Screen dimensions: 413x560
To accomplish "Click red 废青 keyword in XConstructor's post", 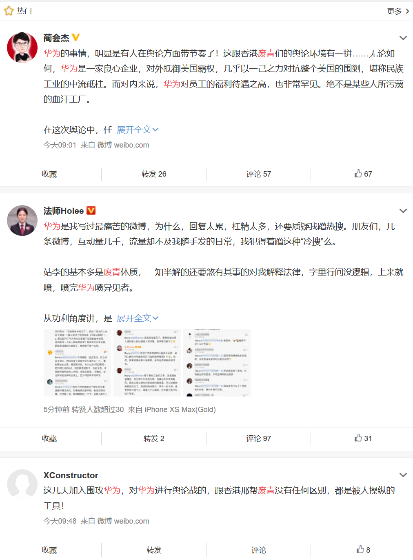I will click(266, 491).
